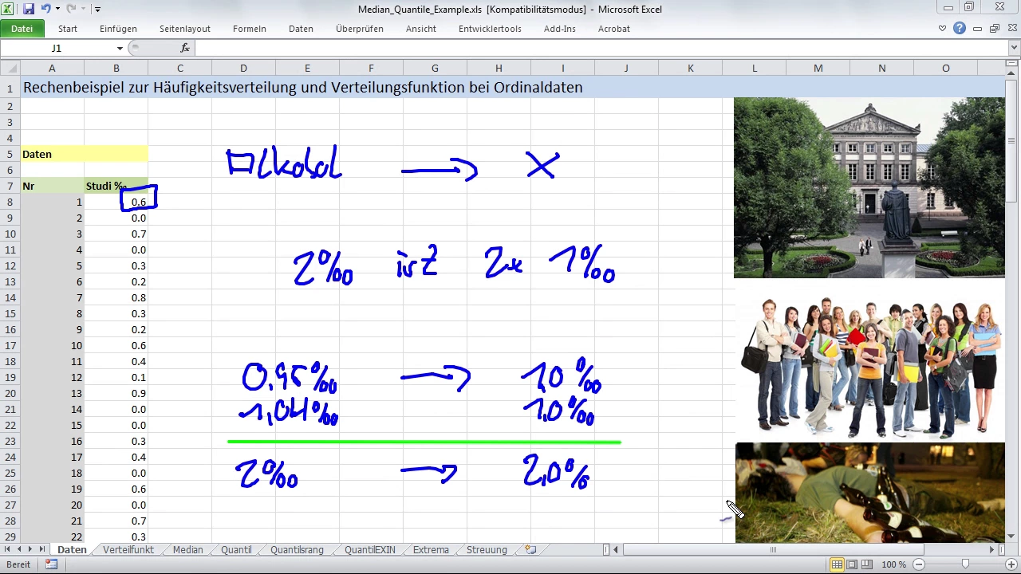Open the Formeln ribbon tab
Screen dimensions: 1021x574
pos(250,29)
